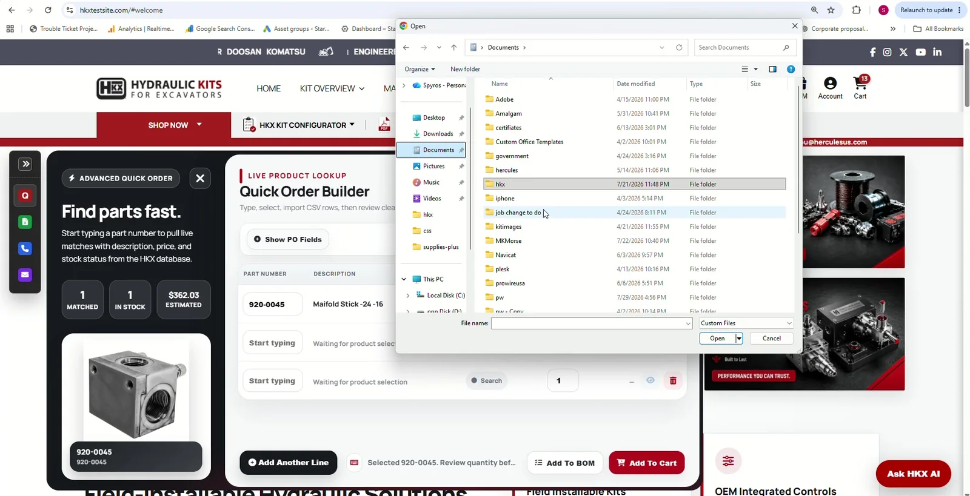Bookmark this page with star icon
The width and height of the screenshot is (970, 496).
(831, 10)
